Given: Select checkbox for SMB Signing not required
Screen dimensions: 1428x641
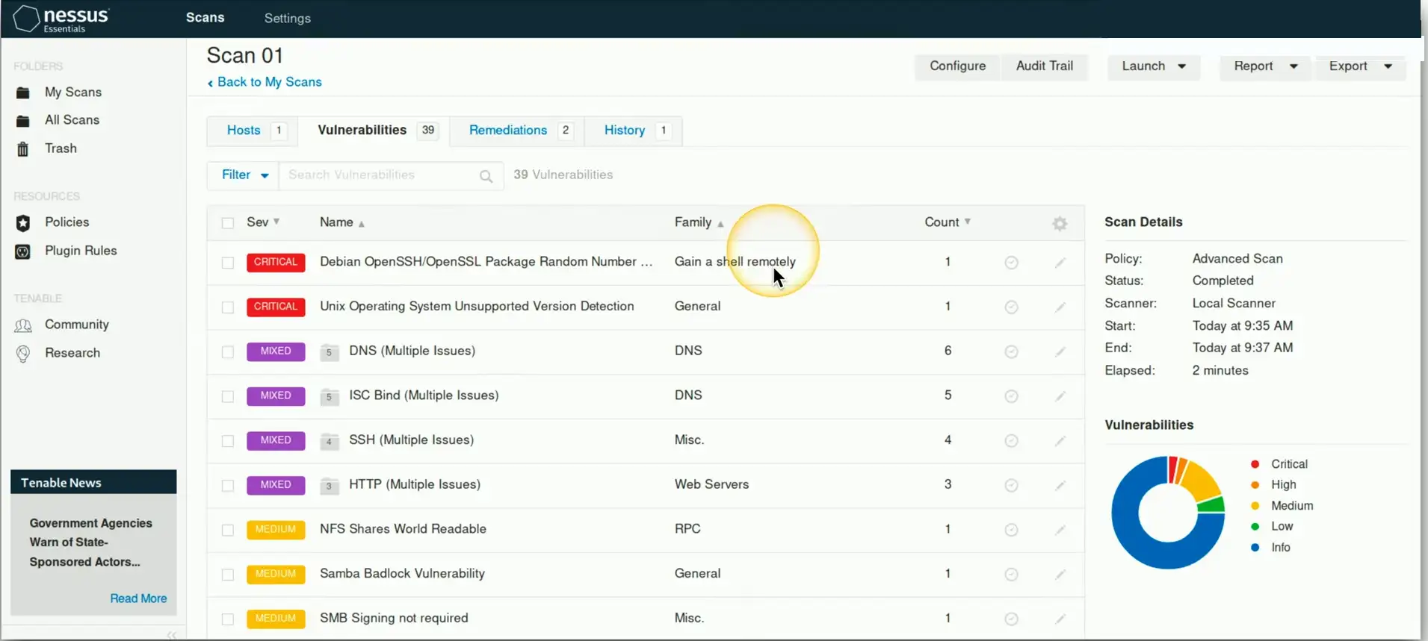Looking at the screenshot, I should pos(228,619).
